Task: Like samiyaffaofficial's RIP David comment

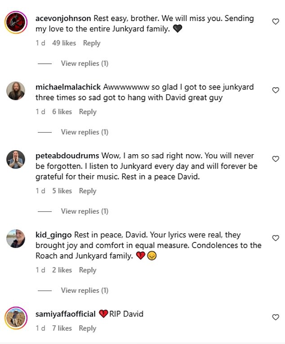Action: pyautogui.click(x=276, y=317)
